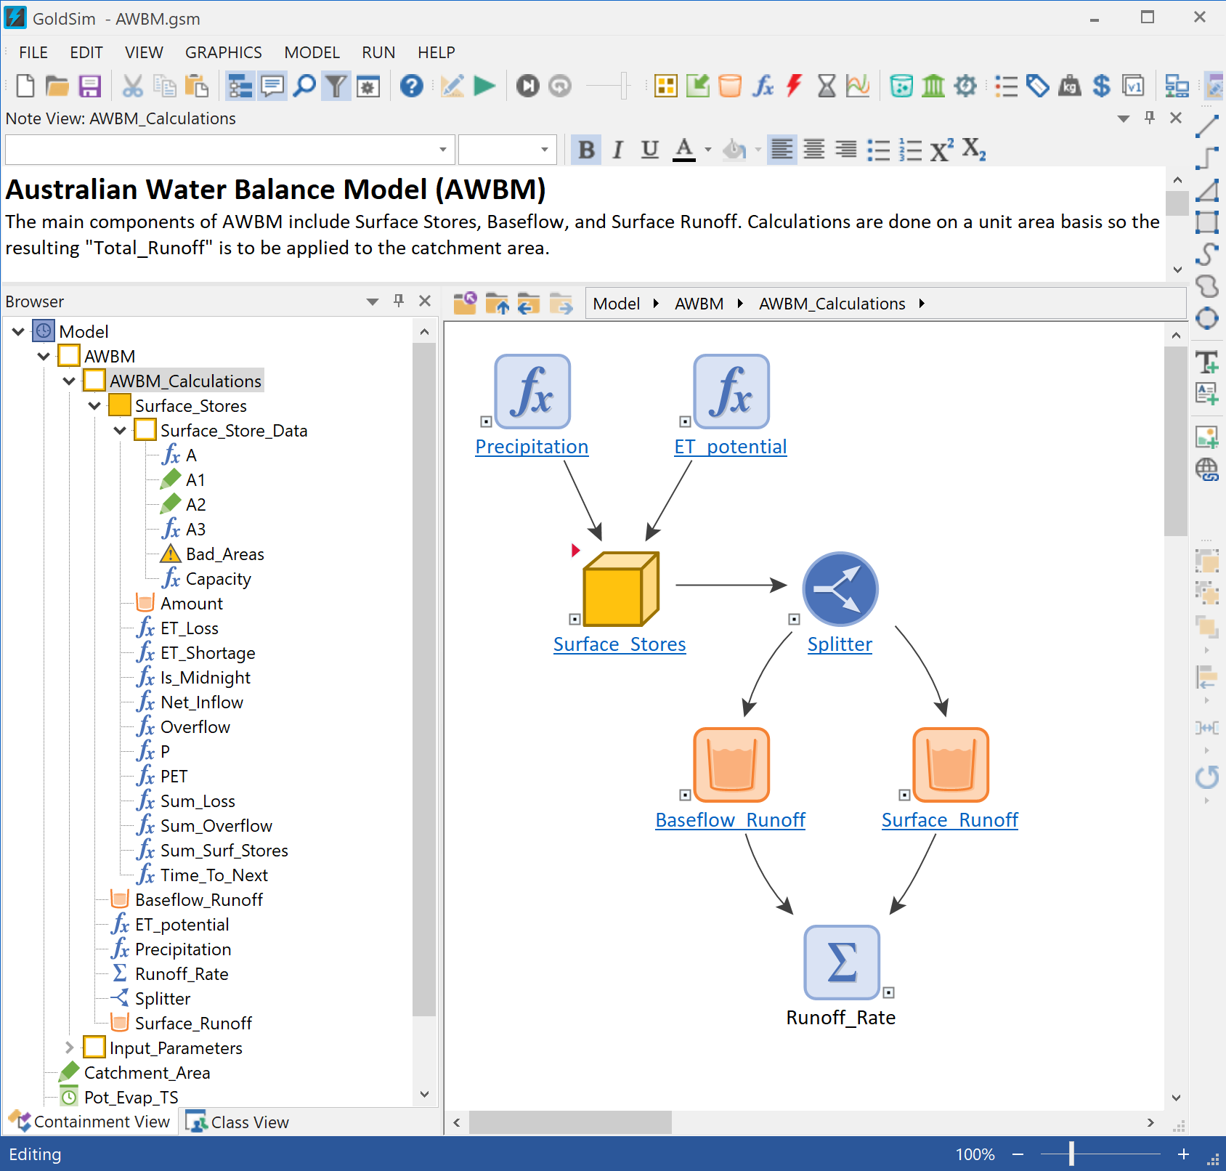This screenshot has width=1226, height=1171.
Task: Pin the Browser panel open
Action: click(x=399, y=301)
